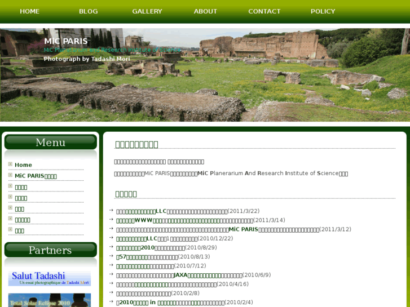Open the JAXA news link dated 2010/6/9

[197, 275]
